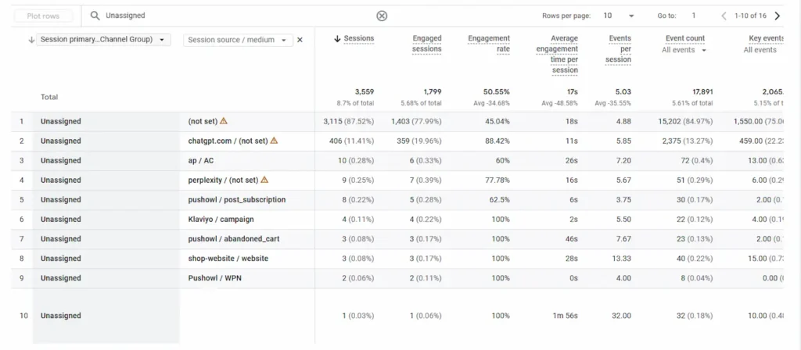Screen dimensions: 801x350
Task: Select pushowl / post_subscription row
Action: point(397,199)
